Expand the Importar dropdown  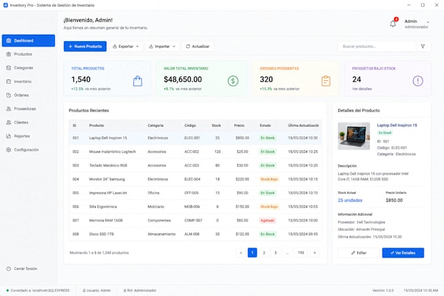point(162,46)
